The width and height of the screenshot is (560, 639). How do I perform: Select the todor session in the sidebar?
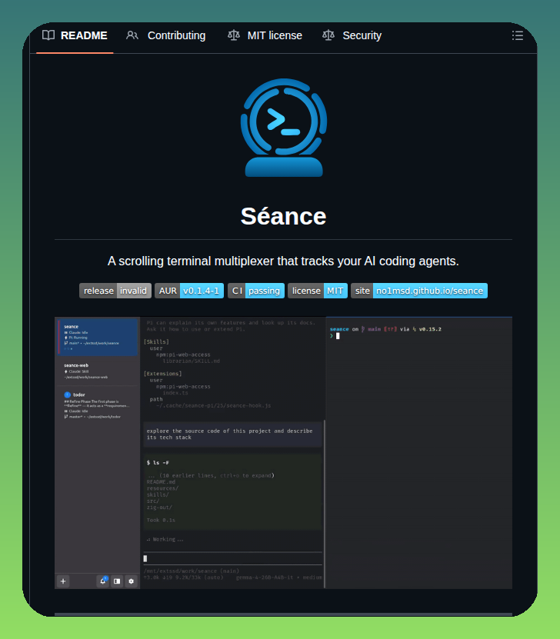pos(98,405)
